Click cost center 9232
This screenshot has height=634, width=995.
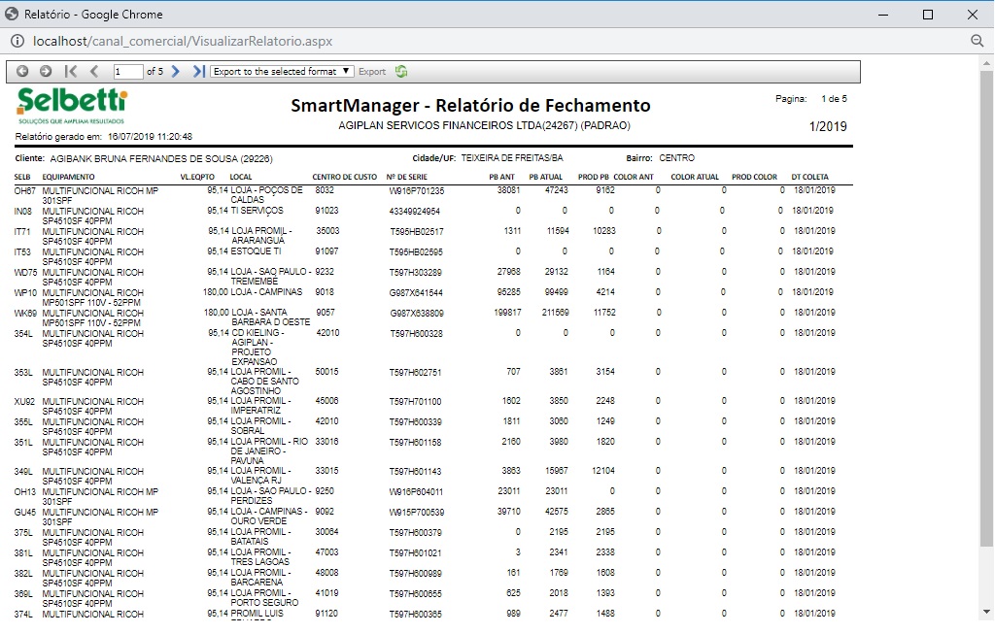tap(325, 271)
